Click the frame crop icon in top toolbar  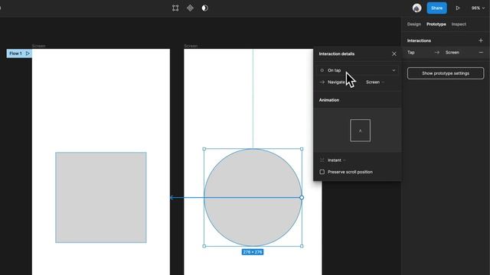(175, 8)
